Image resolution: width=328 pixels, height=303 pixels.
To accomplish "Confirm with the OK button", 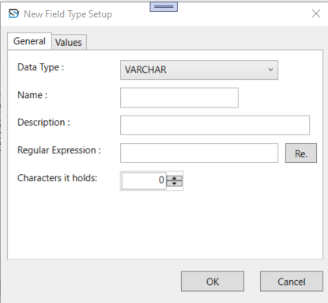I will (213, 282).
